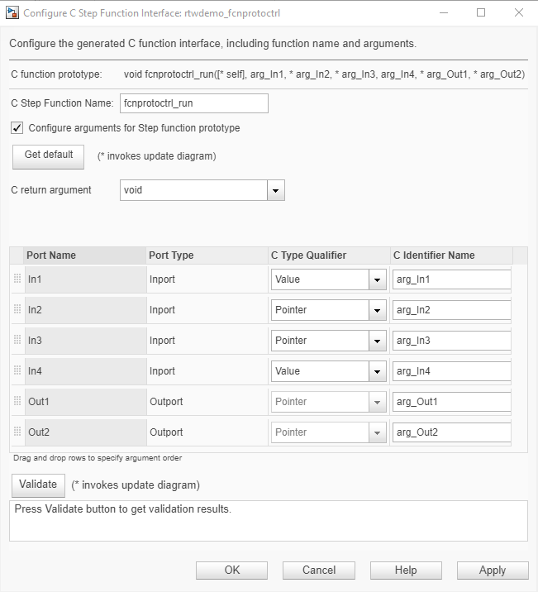Expand C Type Qualifier dropdown for In1
The height and width of the screenshot is (592, 538).
[378, 279]
